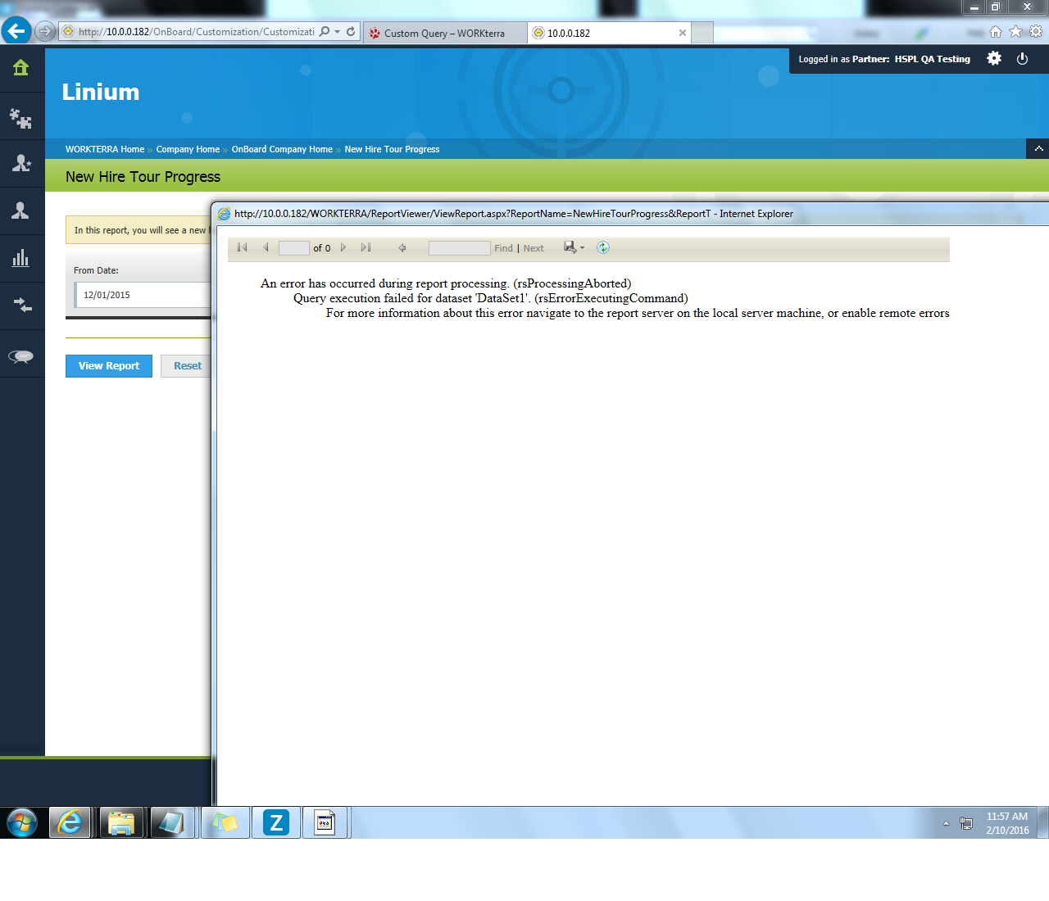Image resolution: width=1049 pixels, height=901 pixels.
Task: Open OnBoard Company Home breadcrumb link
Action: [x=282, y=149]
